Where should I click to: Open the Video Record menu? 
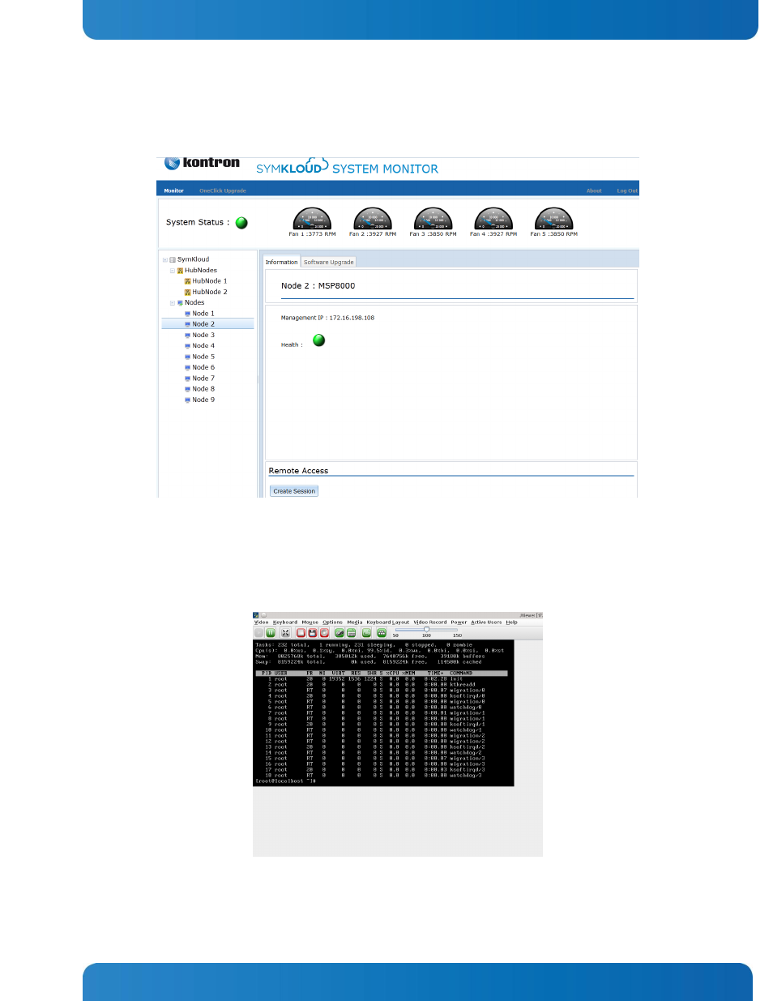pyautogui.click(x=430, y=622)
